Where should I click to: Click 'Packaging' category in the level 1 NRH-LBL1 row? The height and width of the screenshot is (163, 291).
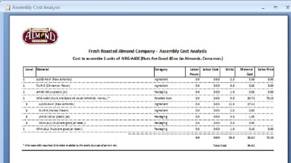[x=161, y=129]
